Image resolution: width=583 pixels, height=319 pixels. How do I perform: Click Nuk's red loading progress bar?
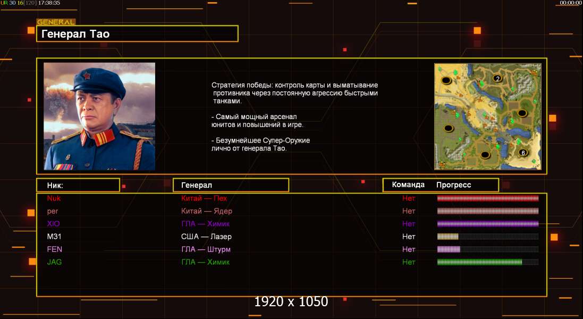pyautogui.click(x=488, y=198)
